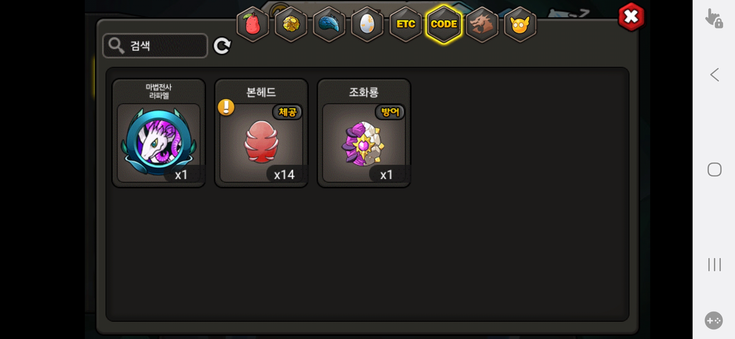Open the blue dragon scale category tab
The width and height of the screenshot is (735, 339).
pos(329,24)
